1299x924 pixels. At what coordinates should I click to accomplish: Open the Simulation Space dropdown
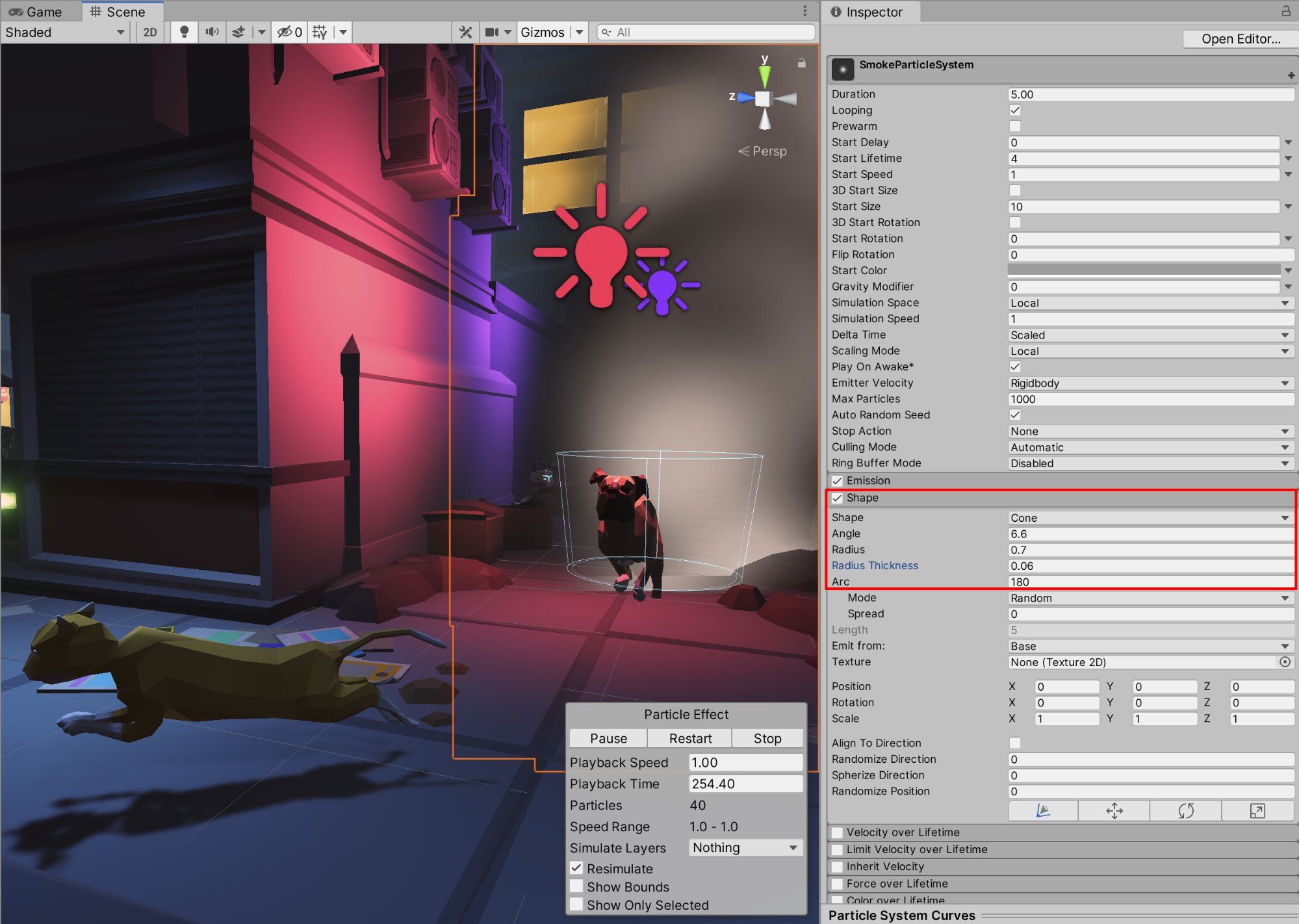[1148, 303]
